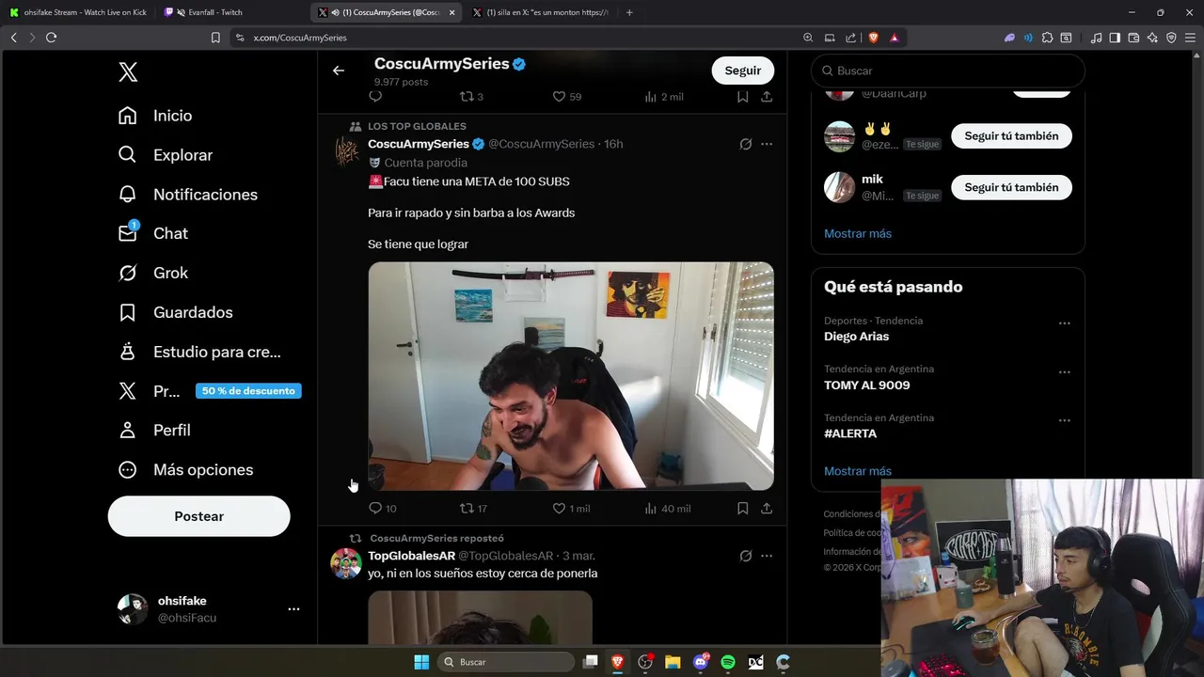Open more options for TOMY AL 9009 trend
1204x677 pixels.
(1064, 371)
